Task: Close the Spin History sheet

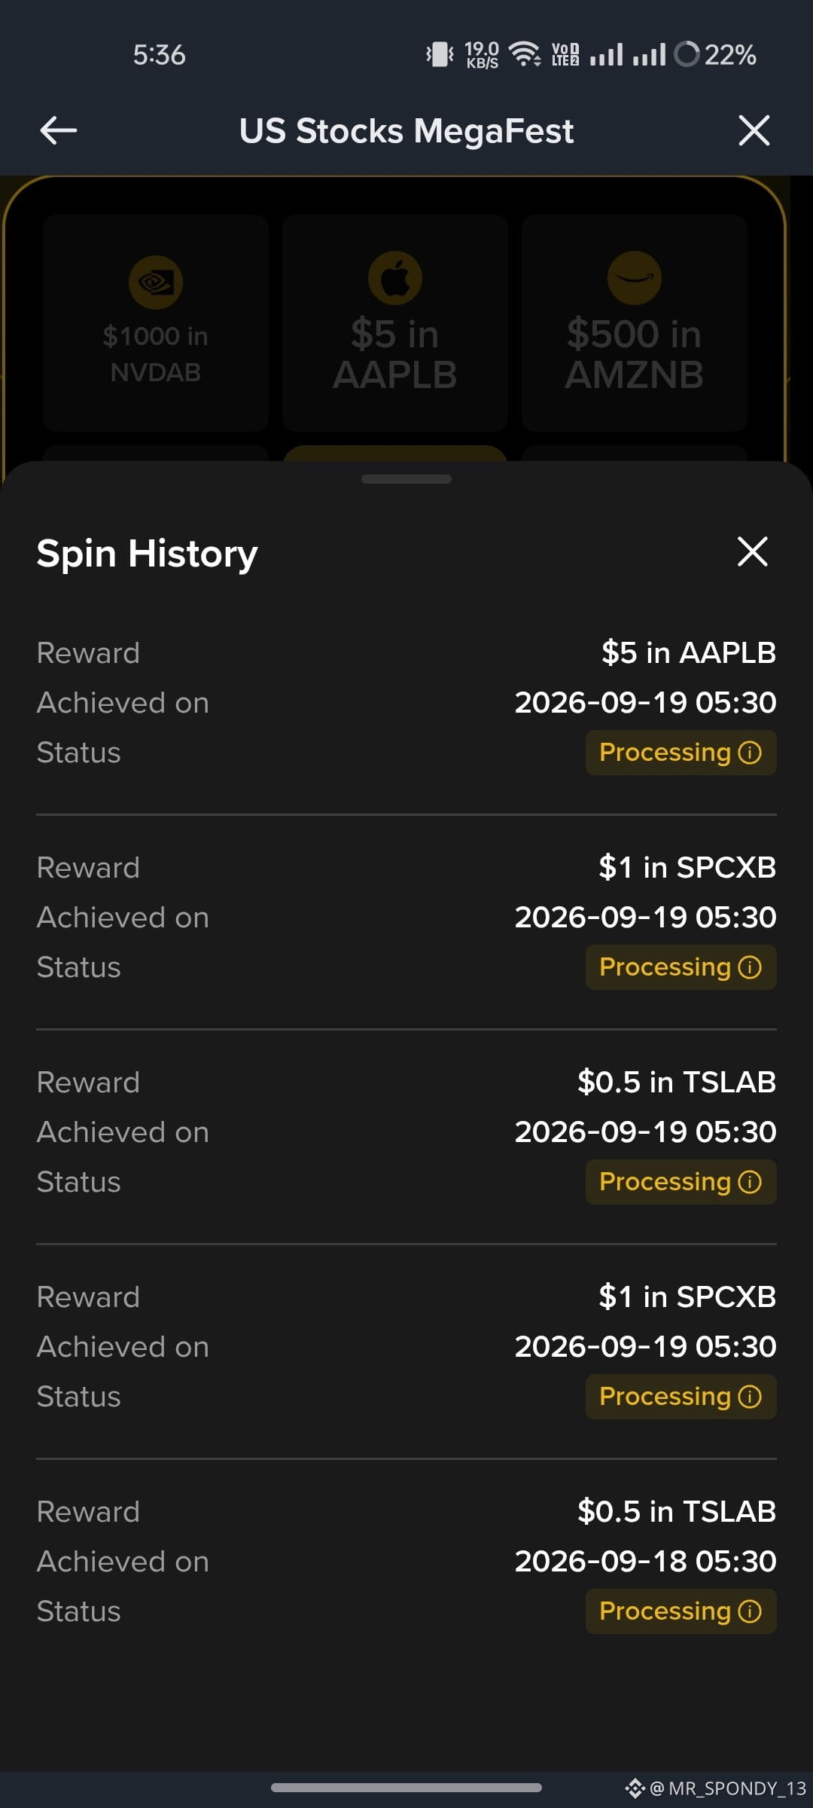Action: coord(752,551)
